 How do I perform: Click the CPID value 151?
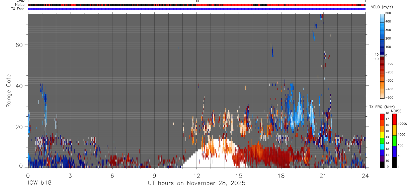(197, 1)
